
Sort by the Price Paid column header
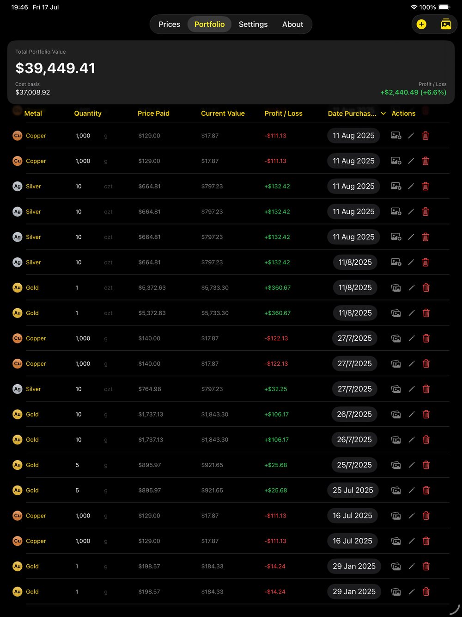tap(153, 113)
